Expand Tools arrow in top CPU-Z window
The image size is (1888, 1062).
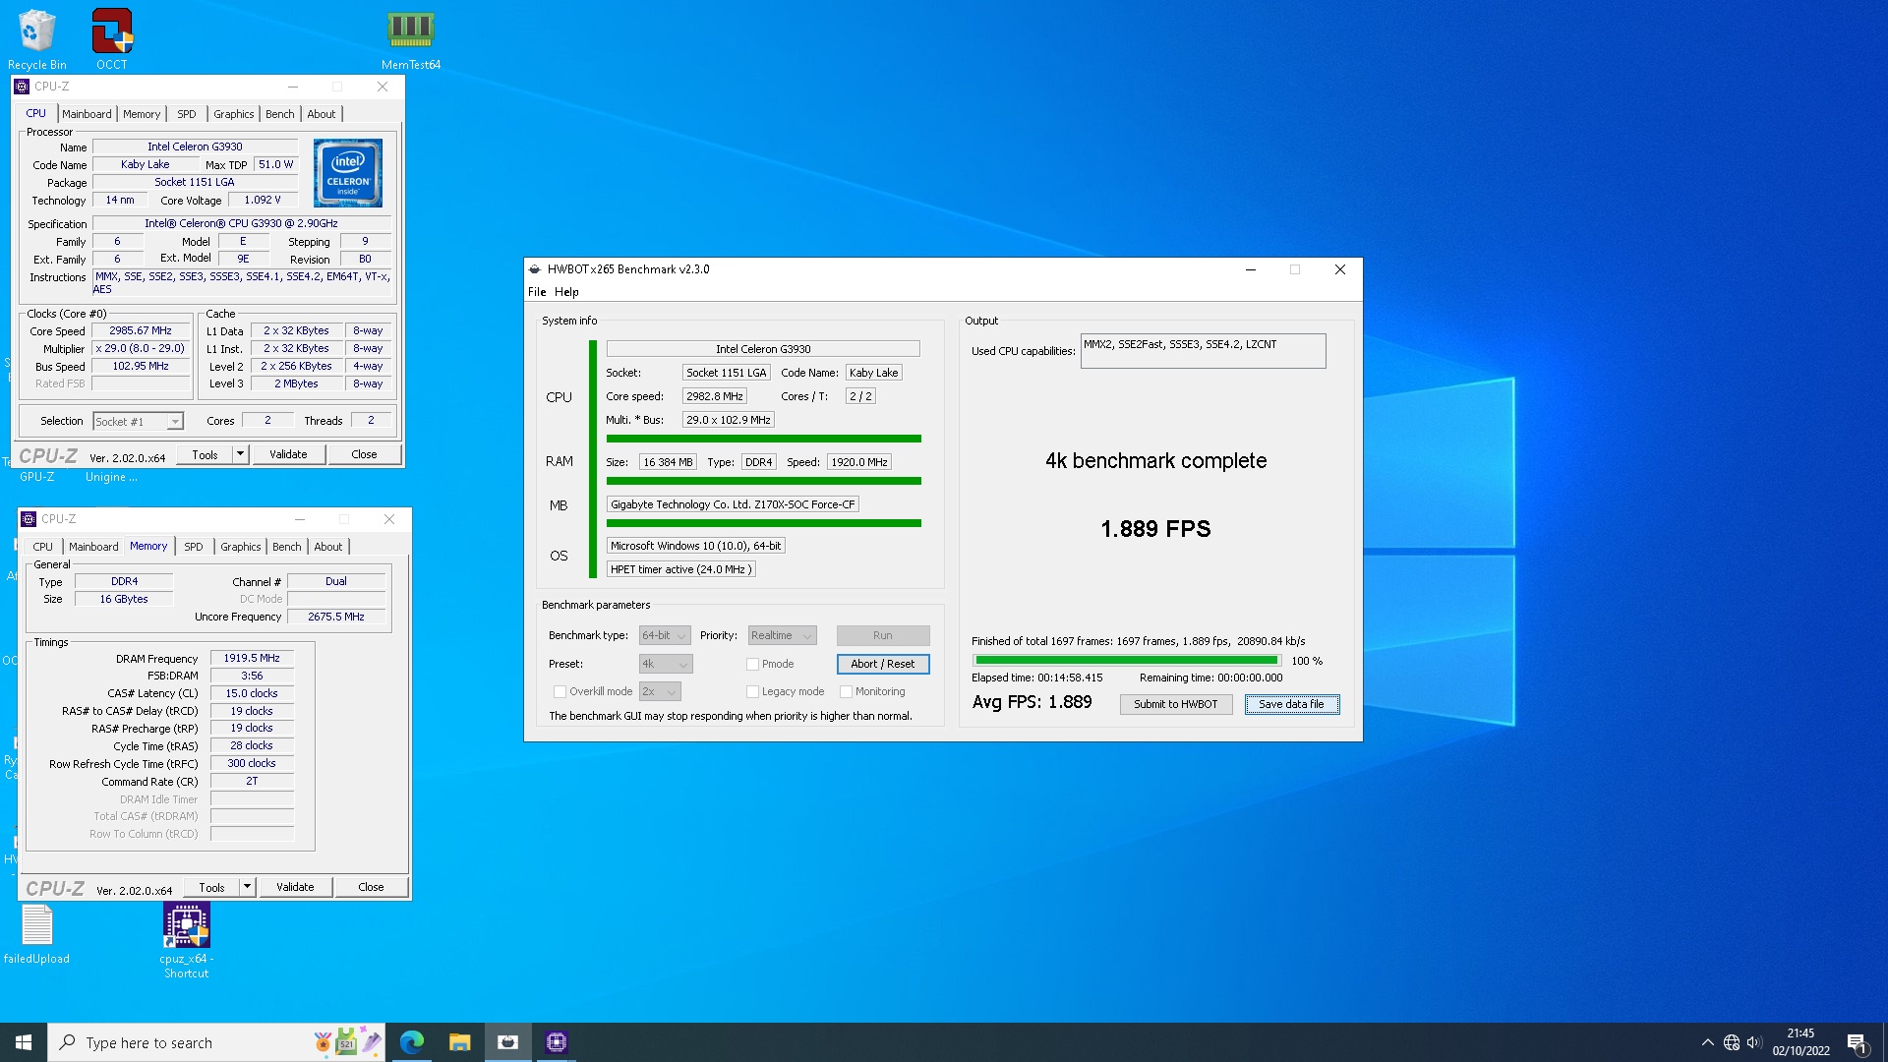pos(240,454)
